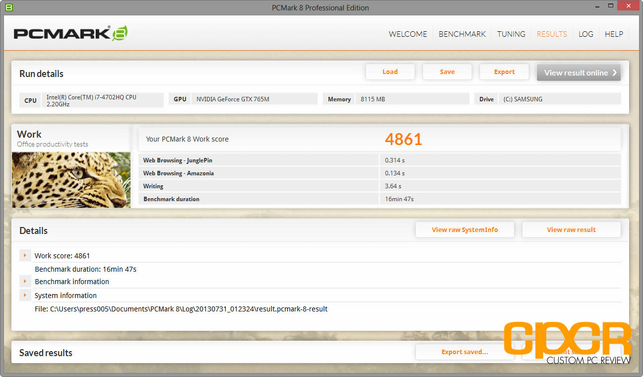Click the Load button

coord(390,72)
